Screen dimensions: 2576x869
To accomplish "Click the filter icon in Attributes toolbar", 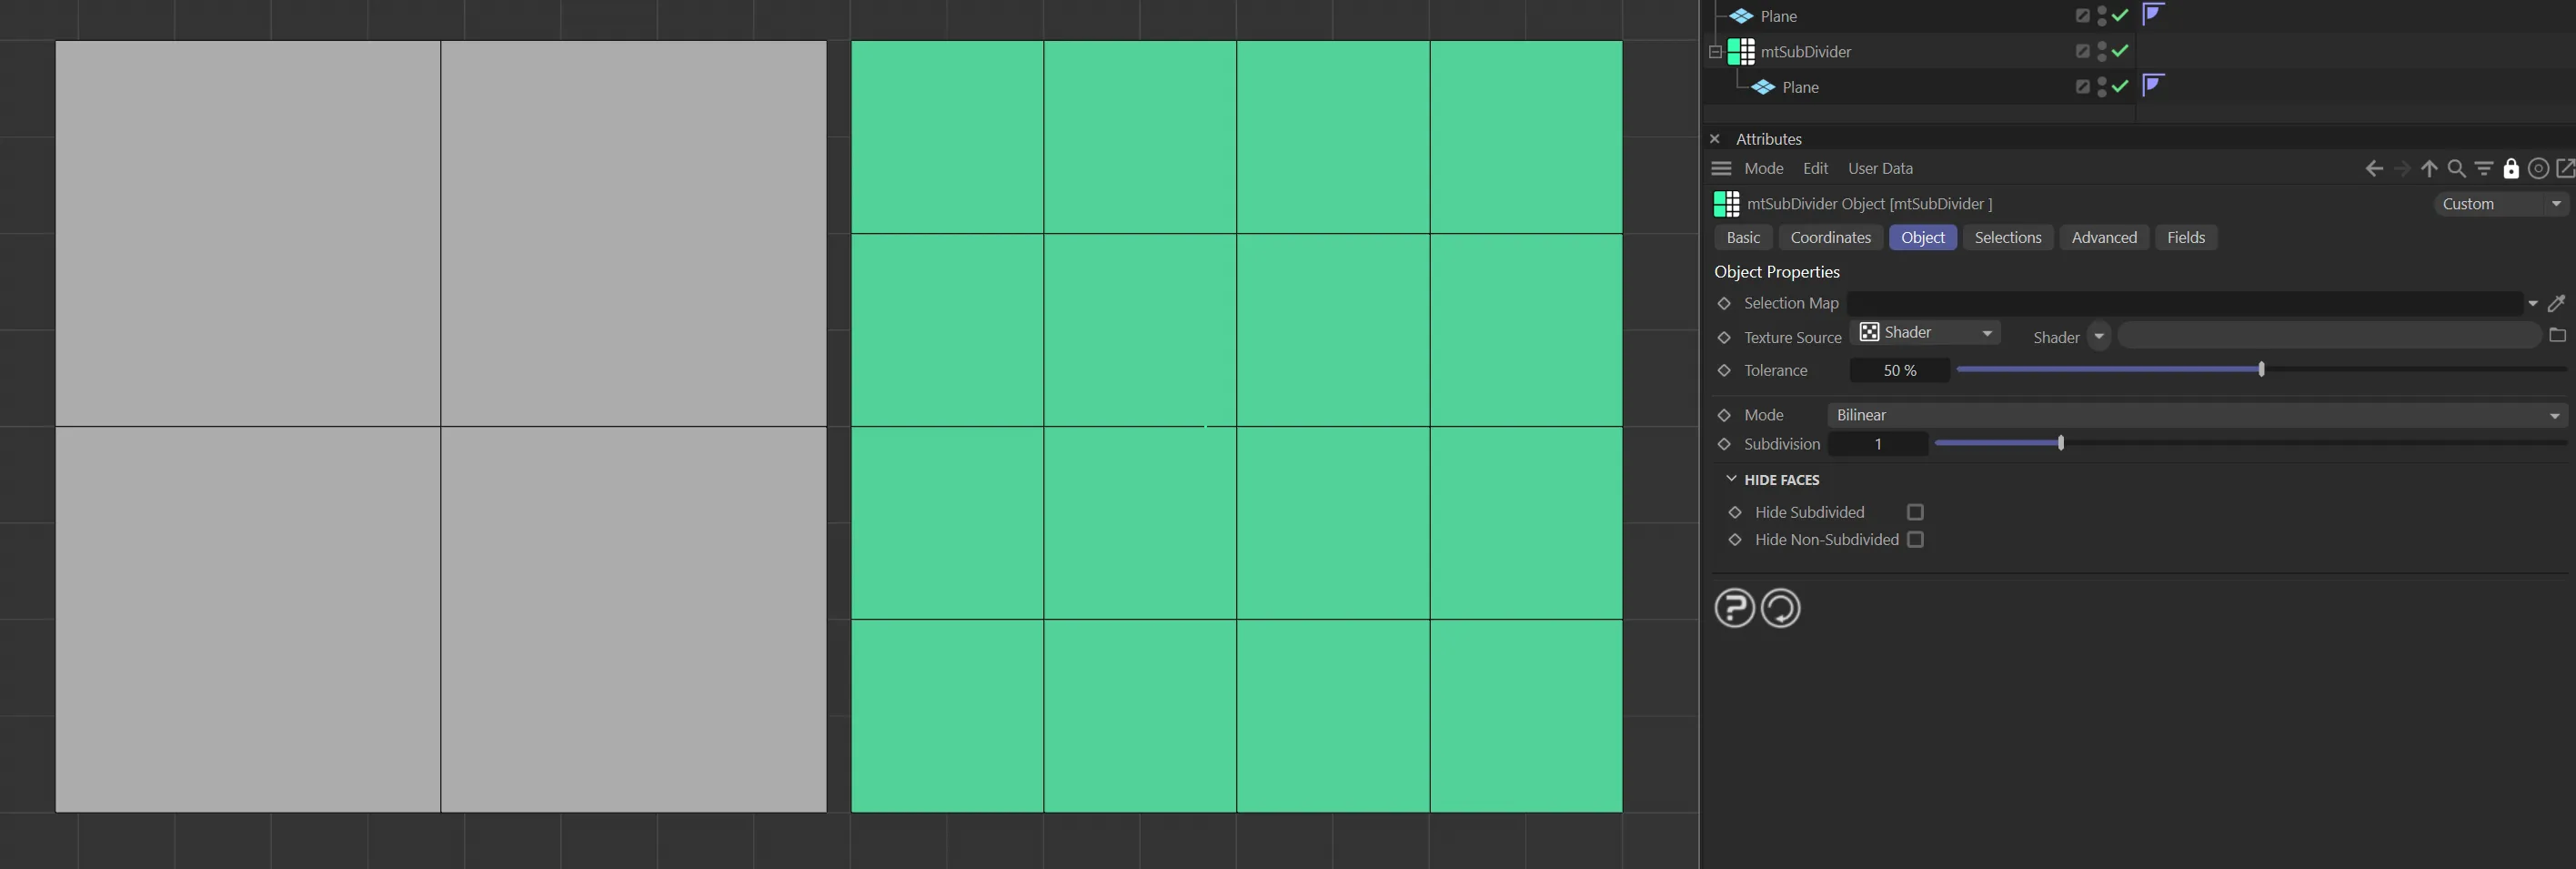I will tap(2483, 169).
